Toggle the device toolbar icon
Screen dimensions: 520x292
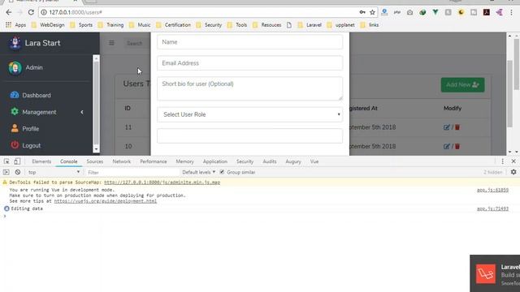tap(17, 161)
